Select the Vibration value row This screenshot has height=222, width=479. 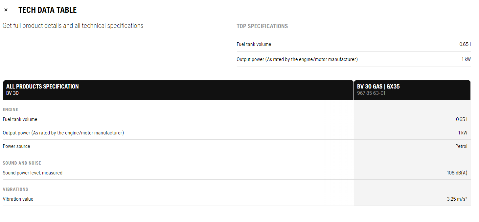click(237, 199)
